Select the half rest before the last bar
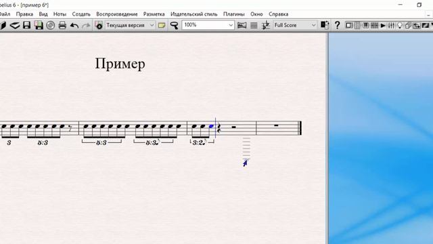The image size is (433, 244). (x=234, y=127)
